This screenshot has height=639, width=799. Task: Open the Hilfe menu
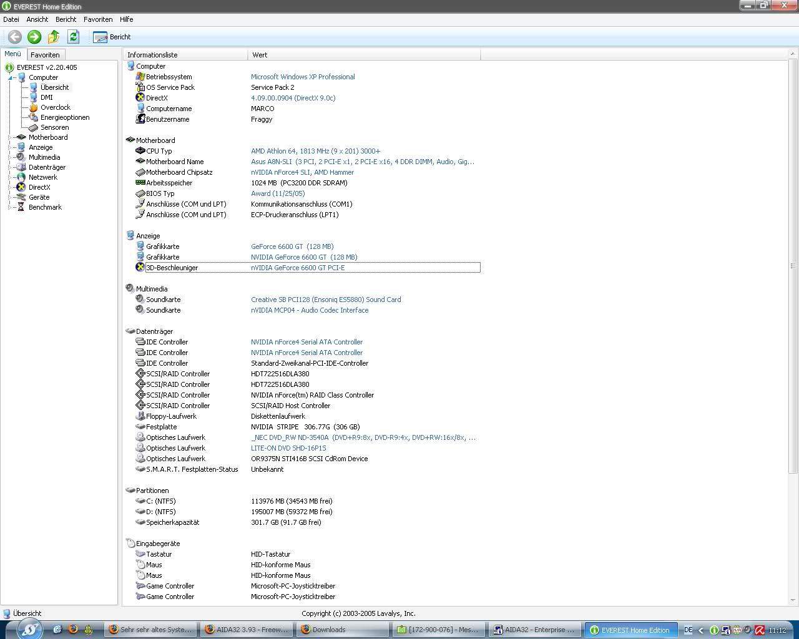[x=127, y=19]
